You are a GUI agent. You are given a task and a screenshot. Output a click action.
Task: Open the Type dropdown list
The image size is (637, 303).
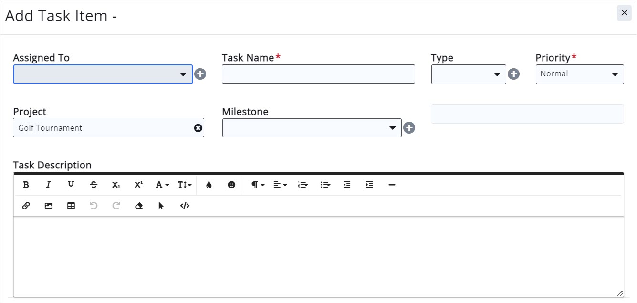tap(468, 74)
